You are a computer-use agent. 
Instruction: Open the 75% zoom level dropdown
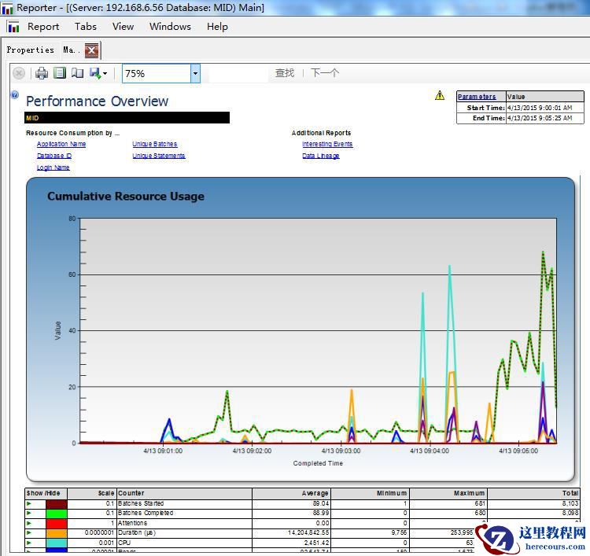[195, 73]
